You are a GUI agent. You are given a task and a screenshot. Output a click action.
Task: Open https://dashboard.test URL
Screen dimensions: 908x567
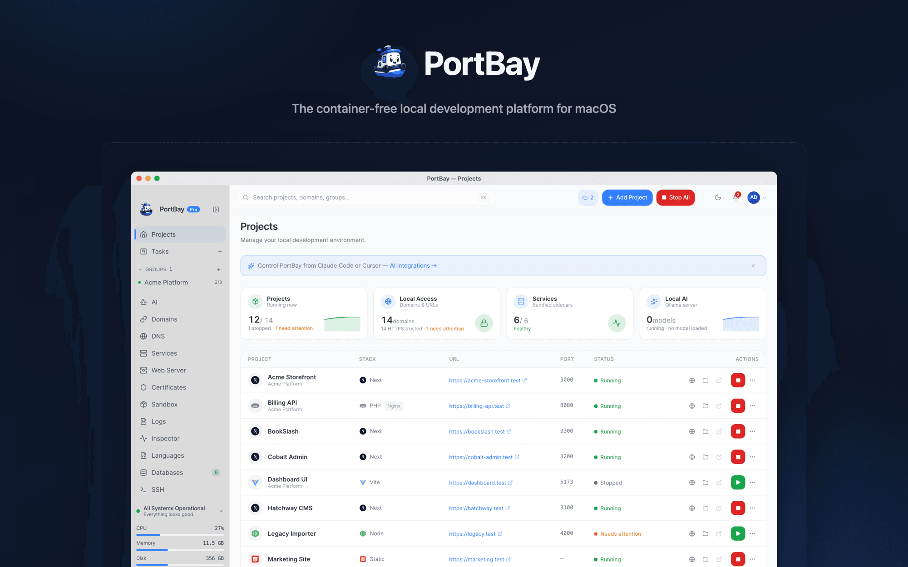480,483
